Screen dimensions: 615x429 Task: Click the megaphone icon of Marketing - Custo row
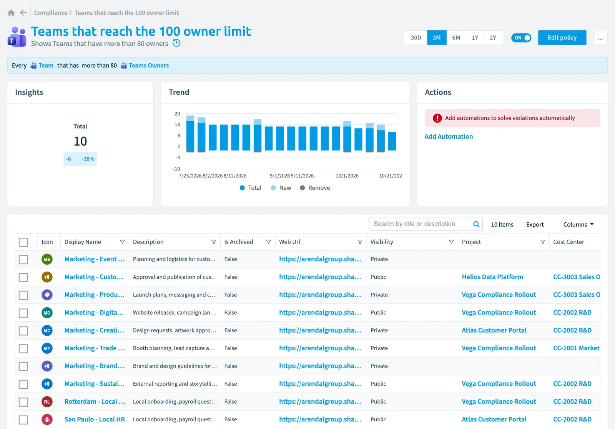[47, 277]
